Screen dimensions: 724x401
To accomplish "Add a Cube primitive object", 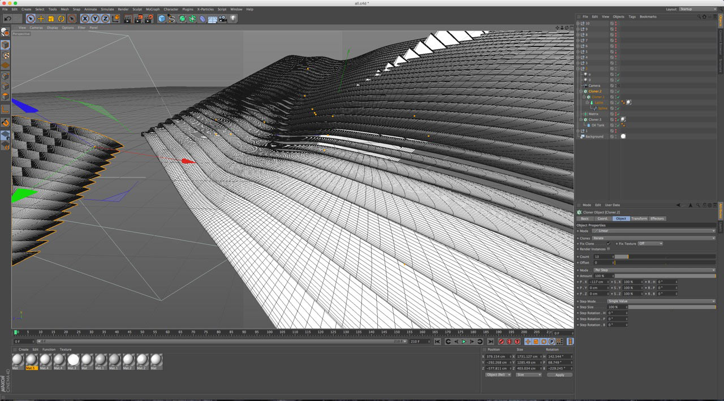I will [x=162, y=19].
